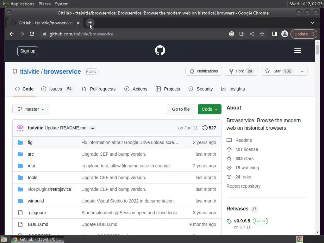Open the 932 stars link
Screen dimensions: 324x243
coord(240,159)
